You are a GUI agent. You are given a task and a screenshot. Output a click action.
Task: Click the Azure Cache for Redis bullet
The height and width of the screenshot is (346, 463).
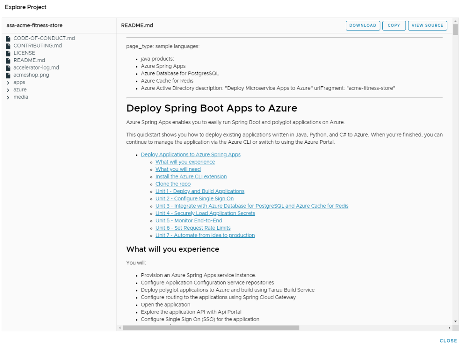click(x=167, y=81)
